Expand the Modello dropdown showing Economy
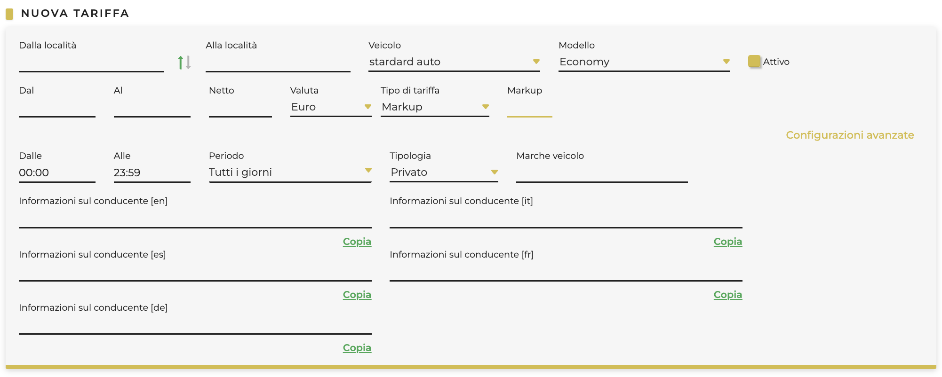The width and height of the screenshot is (942, 377). 644,62
